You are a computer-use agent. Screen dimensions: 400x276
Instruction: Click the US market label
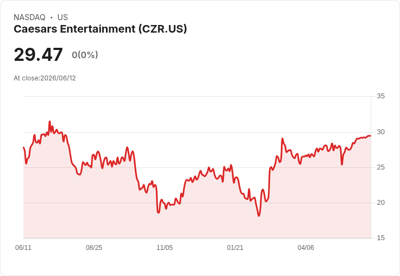(62, 17)
